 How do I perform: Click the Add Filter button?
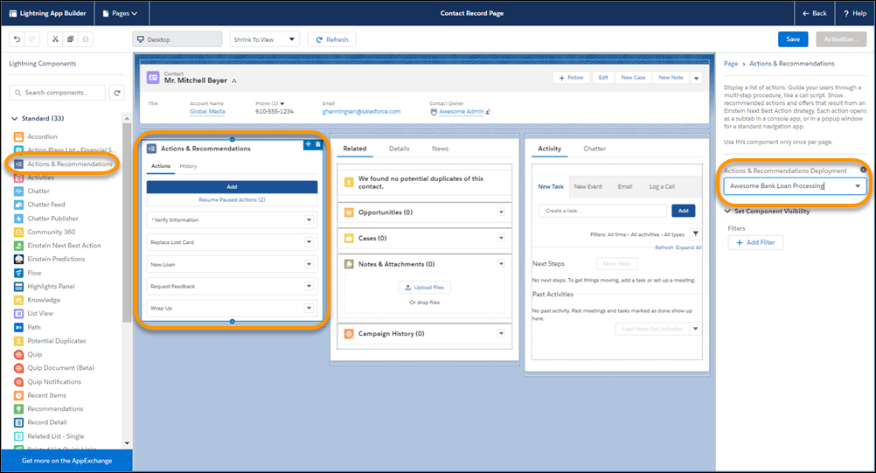[755, 242]
